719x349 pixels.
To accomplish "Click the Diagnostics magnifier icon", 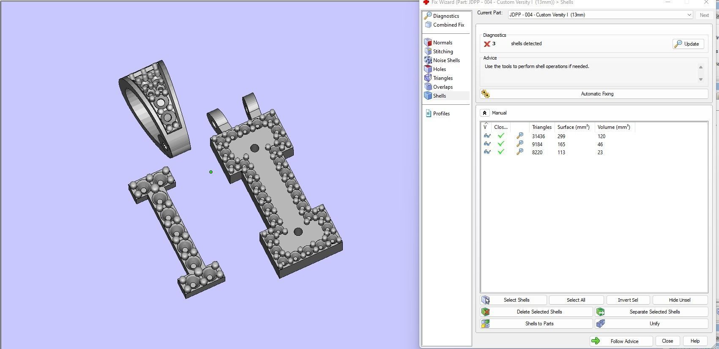I will tap(428, 16).
